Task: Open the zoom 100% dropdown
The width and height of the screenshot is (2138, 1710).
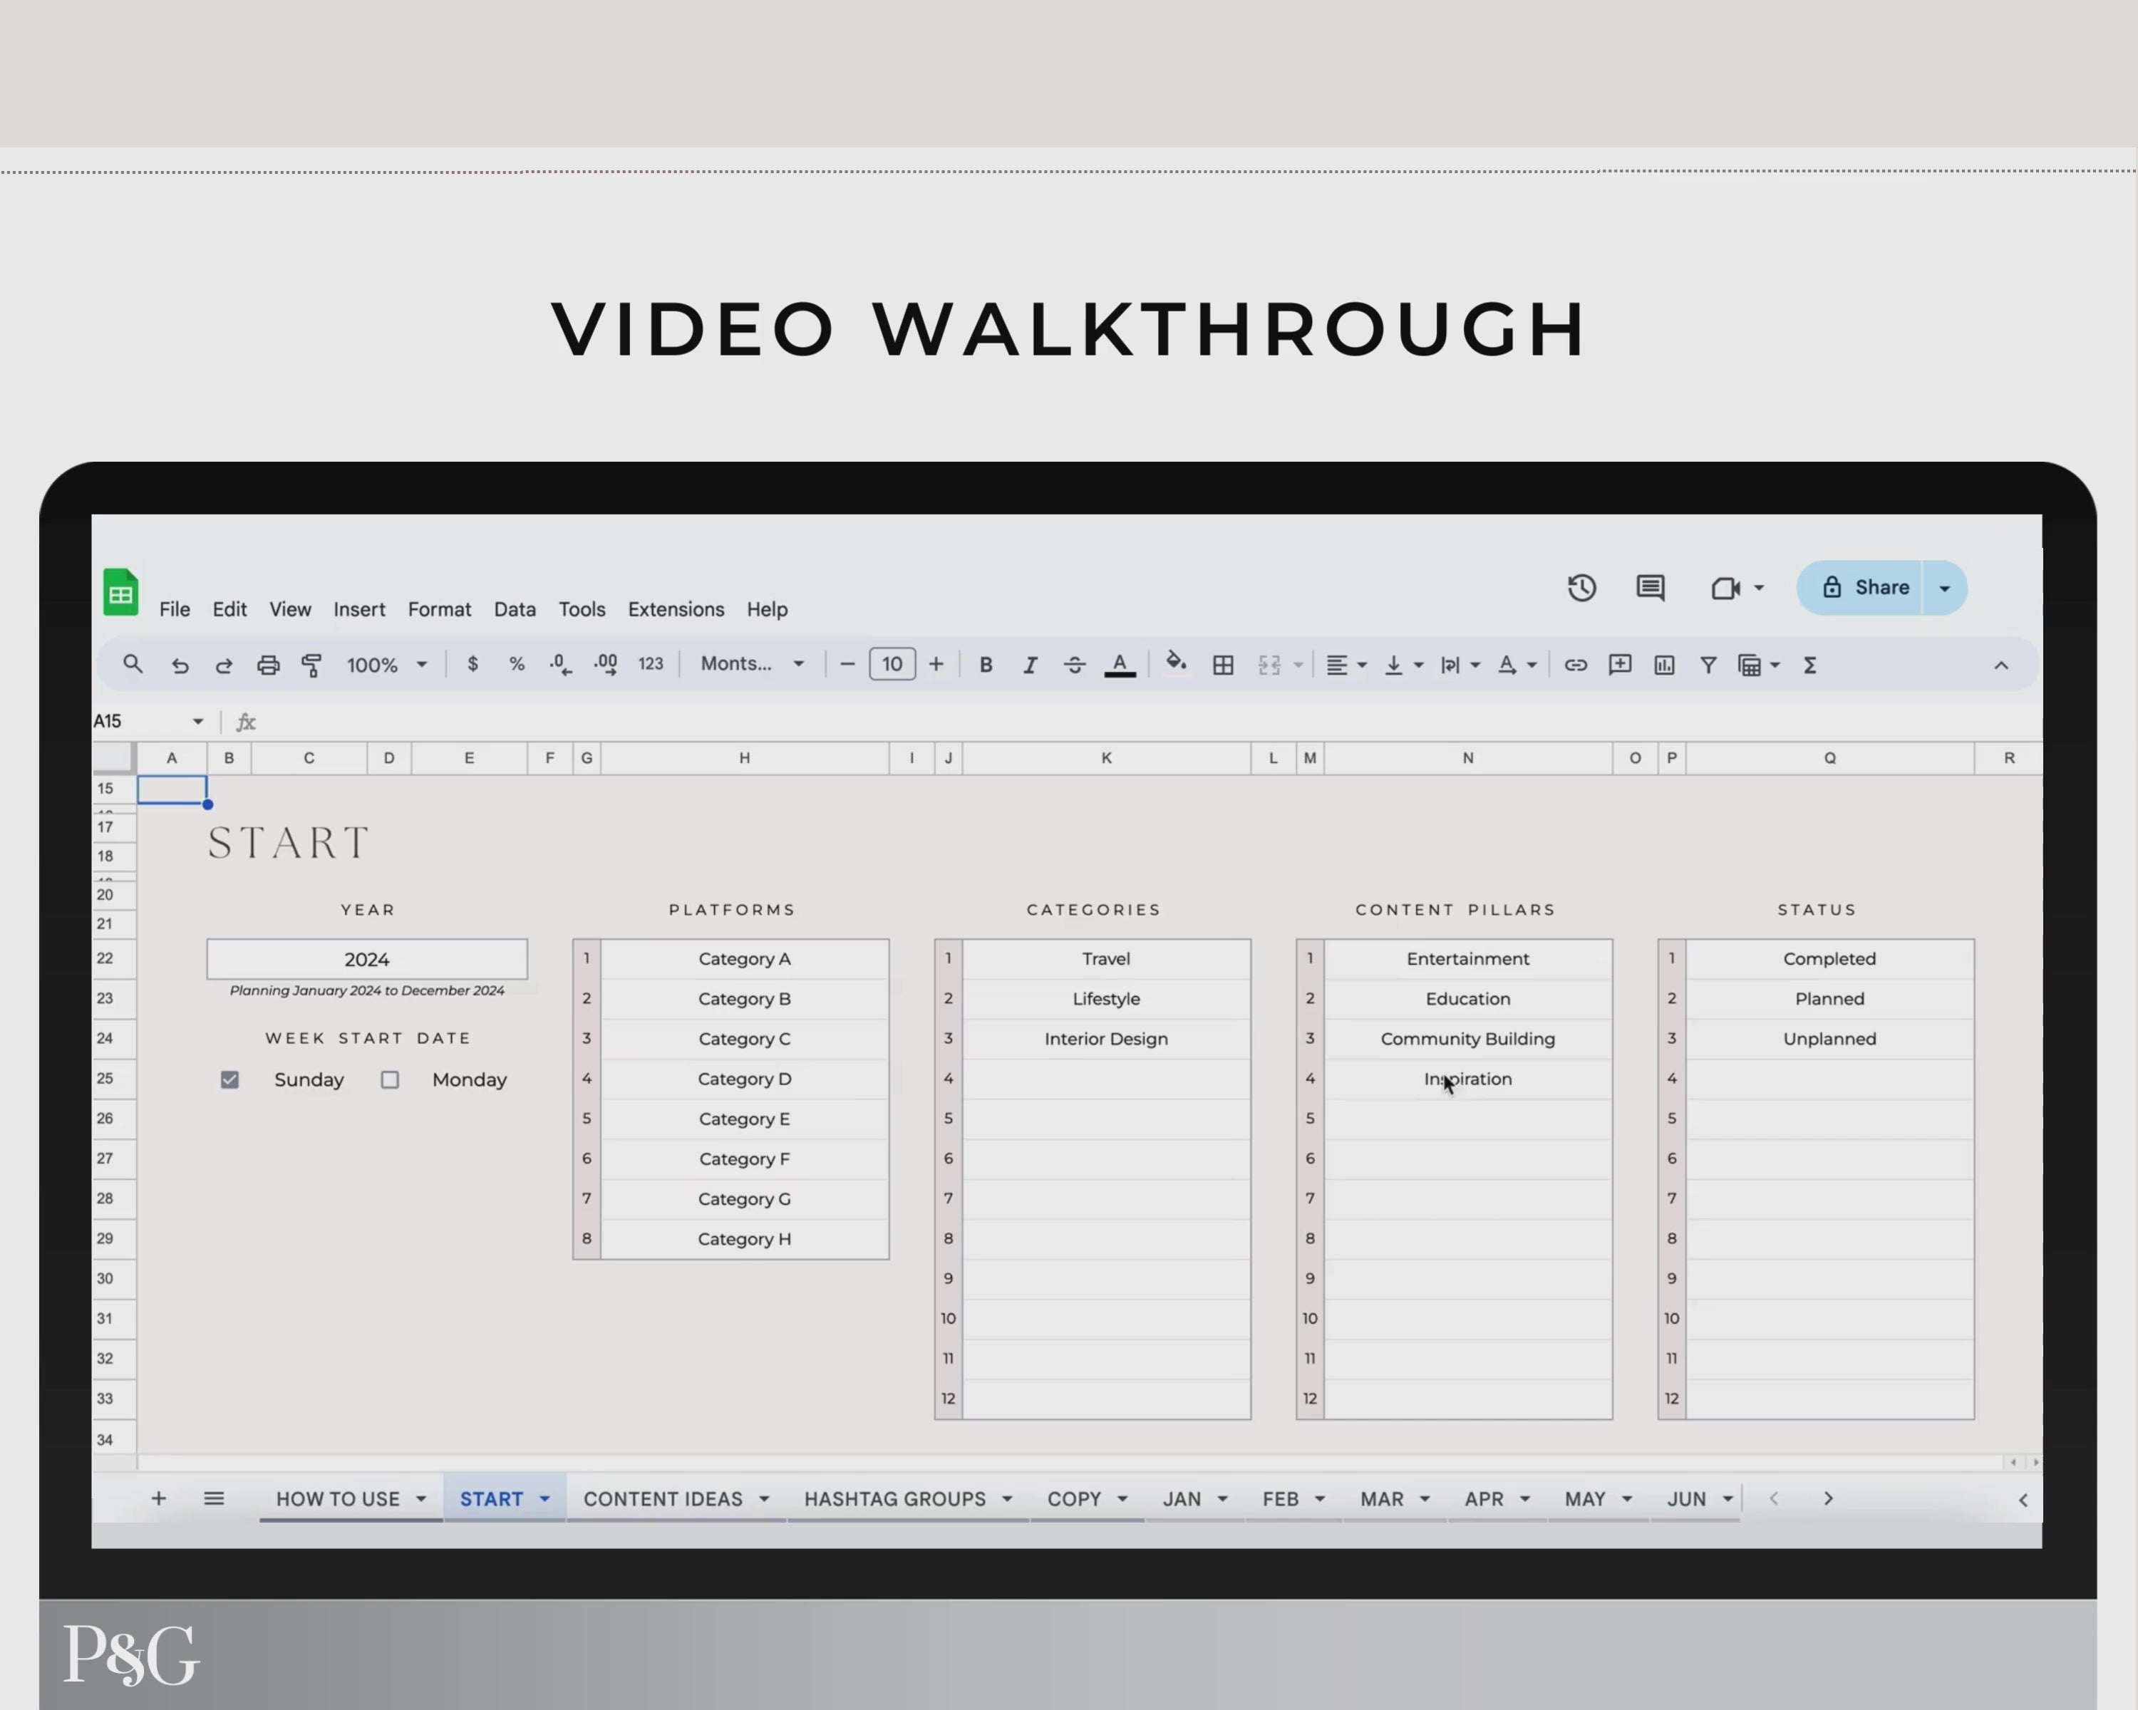Action: 386,665
